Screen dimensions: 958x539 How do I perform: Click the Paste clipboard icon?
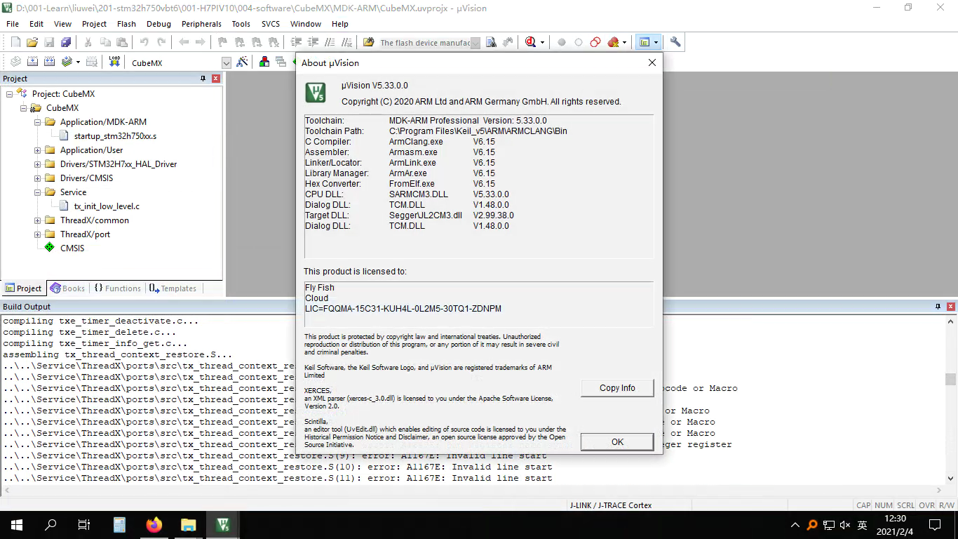[x=122, y=42]
